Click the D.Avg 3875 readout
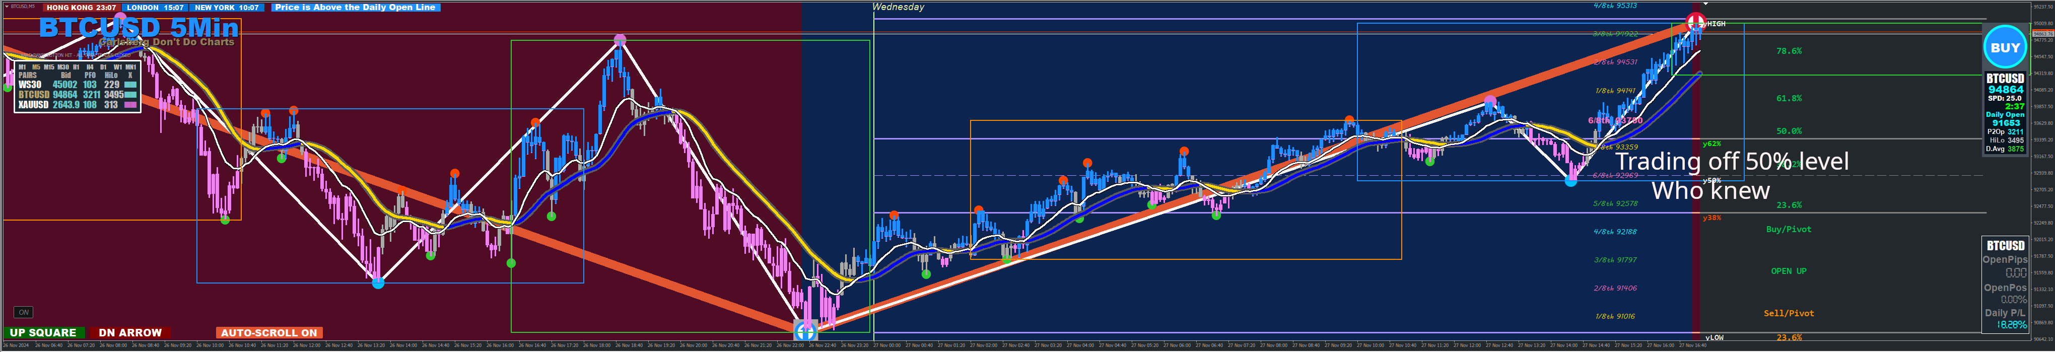Screen dimensions: 2055x352 [x=2005, y=149]
